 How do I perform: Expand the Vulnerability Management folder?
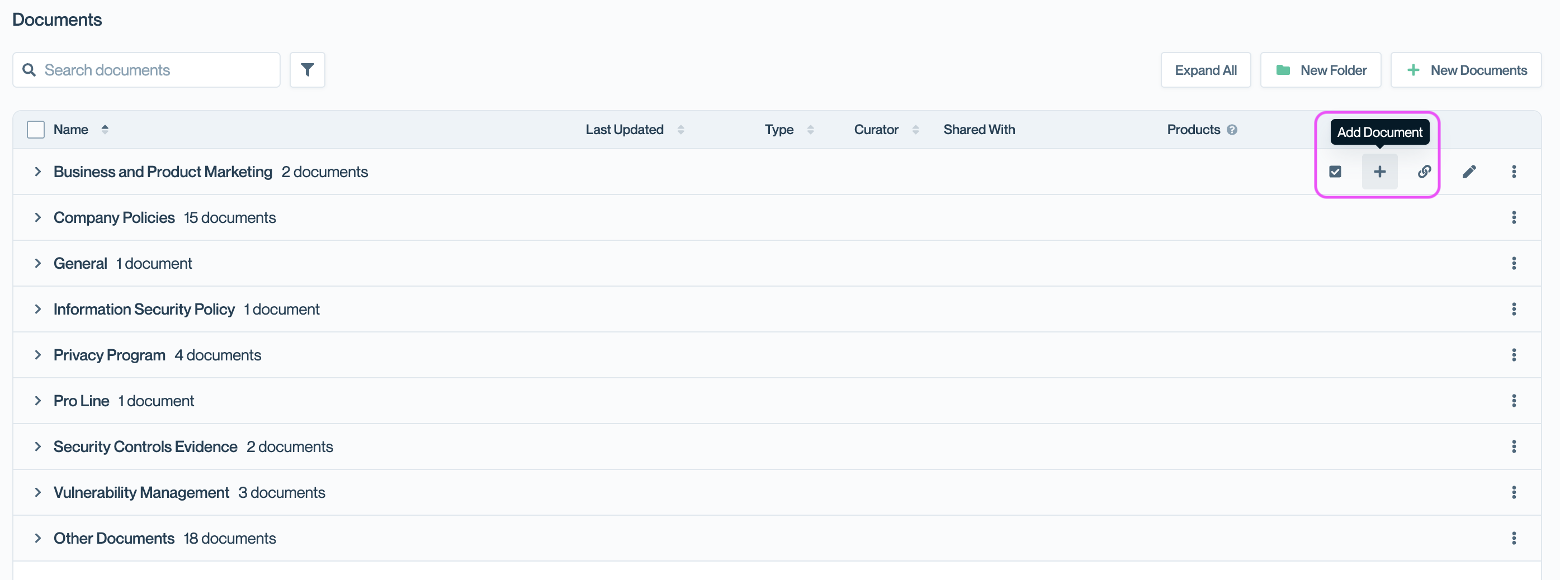point(37,492)
